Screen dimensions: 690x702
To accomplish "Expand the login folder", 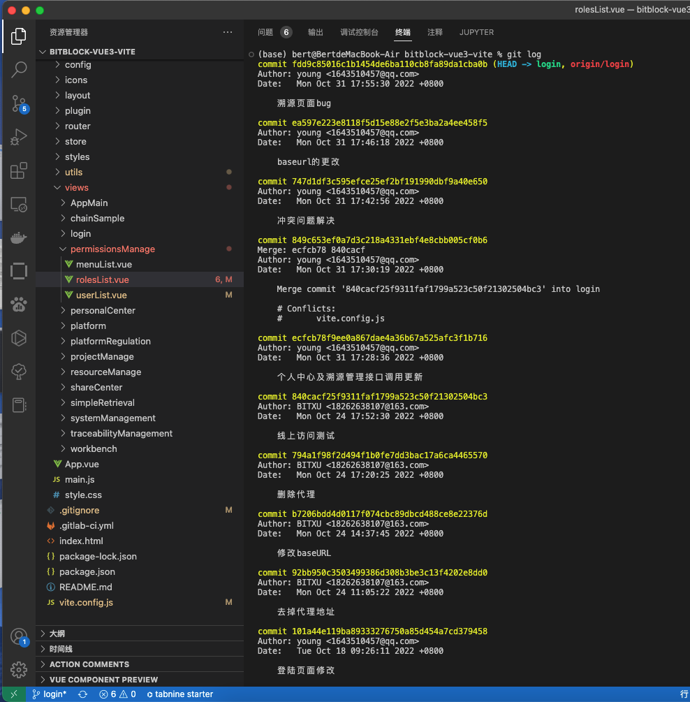I will [x=140, y=234].
